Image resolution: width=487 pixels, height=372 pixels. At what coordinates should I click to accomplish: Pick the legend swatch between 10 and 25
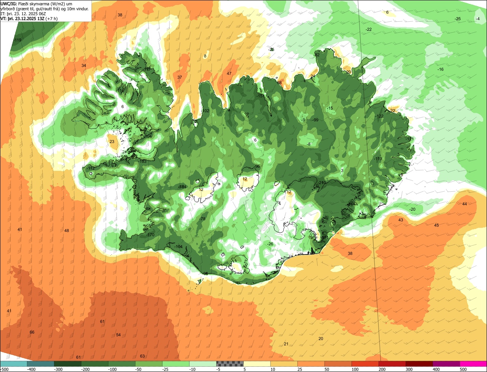[284, 364]
